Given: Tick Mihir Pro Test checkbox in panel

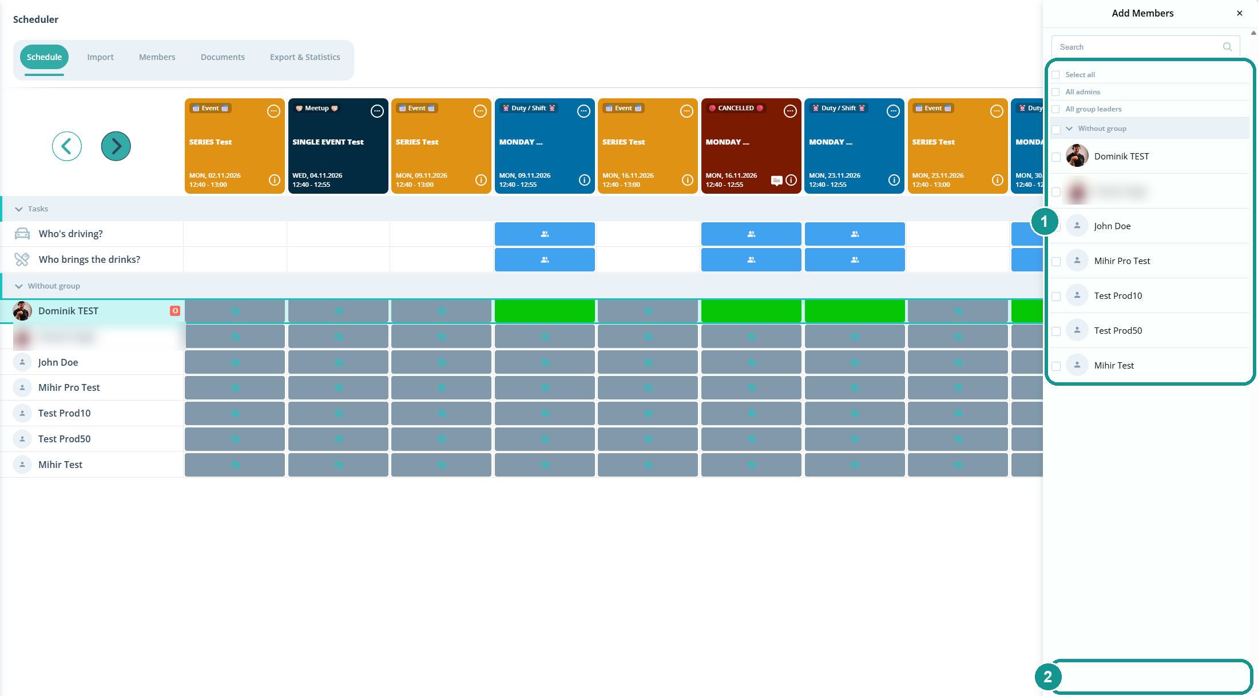Looking at the screenshot, I should [1056, 261].
